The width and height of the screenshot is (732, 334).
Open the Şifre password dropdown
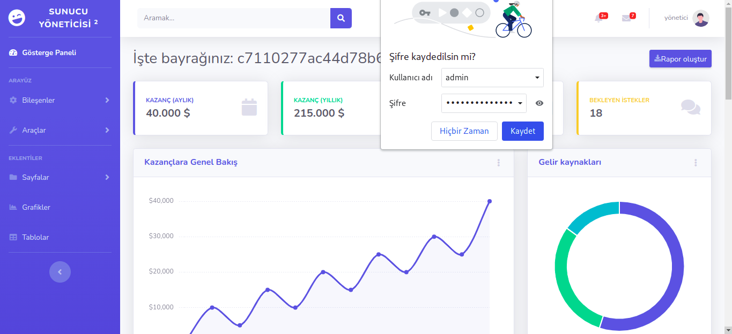(484, 103)
